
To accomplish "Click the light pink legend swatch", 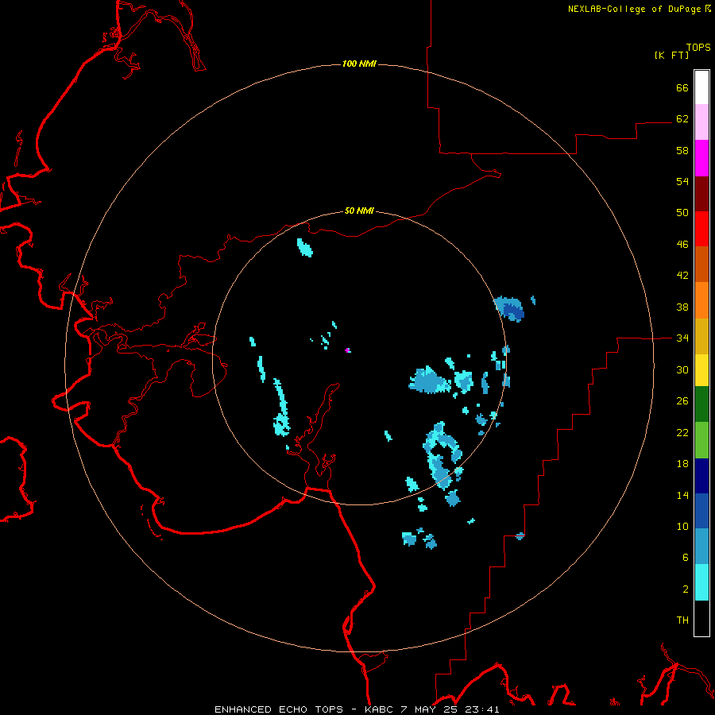I will (701, 122).
